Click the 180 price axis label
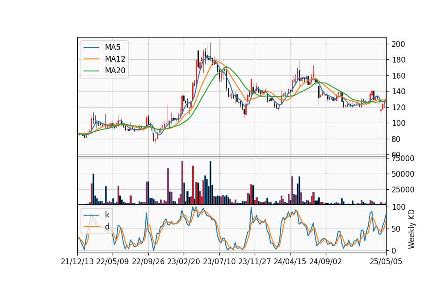This screenshot has height=308, width=429. click(398, 60)
